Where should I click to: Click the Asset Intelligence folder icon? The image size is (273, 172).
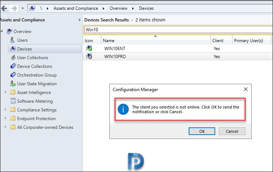pyautogui.click(x=13, y=92)
